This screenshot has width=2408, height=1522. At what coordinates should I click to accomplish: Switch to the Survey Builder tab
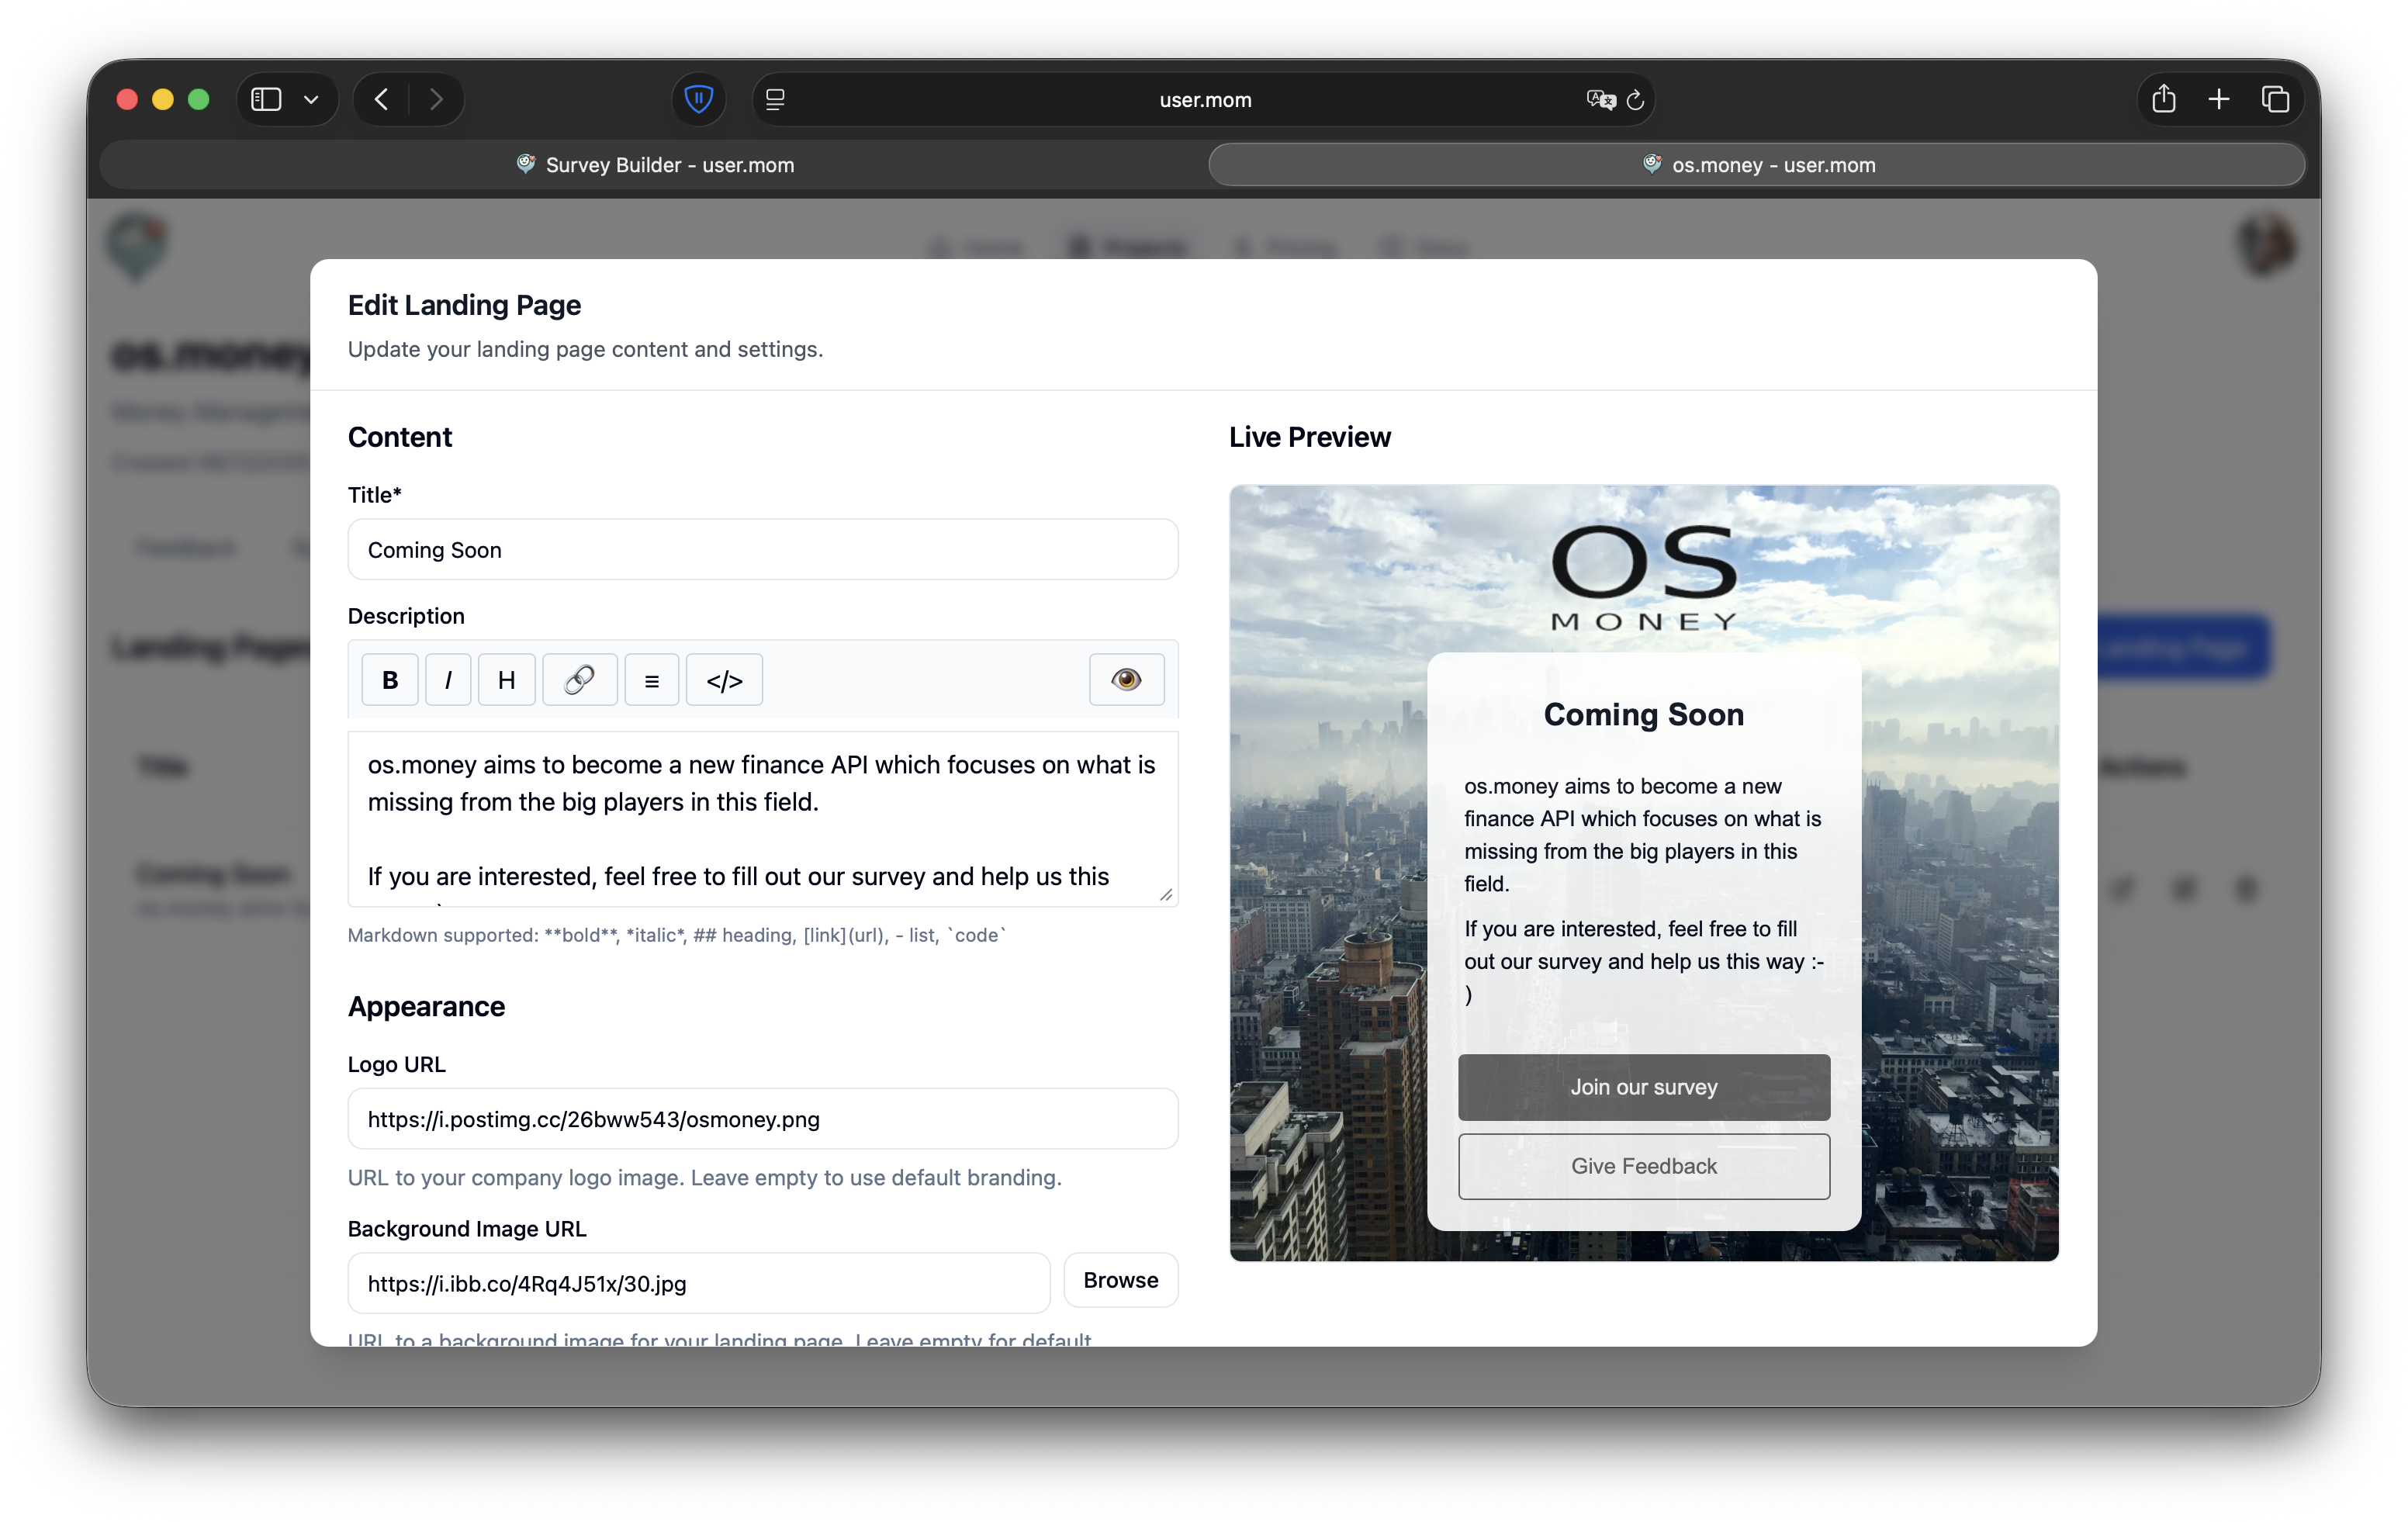click(656, 165)
